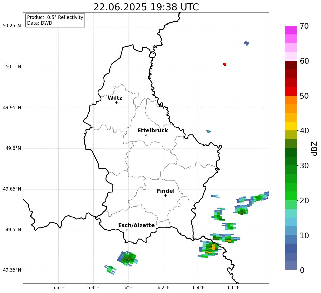
Task: Click the radar echo south of Esch/Alzette
Action: point(128,258)
